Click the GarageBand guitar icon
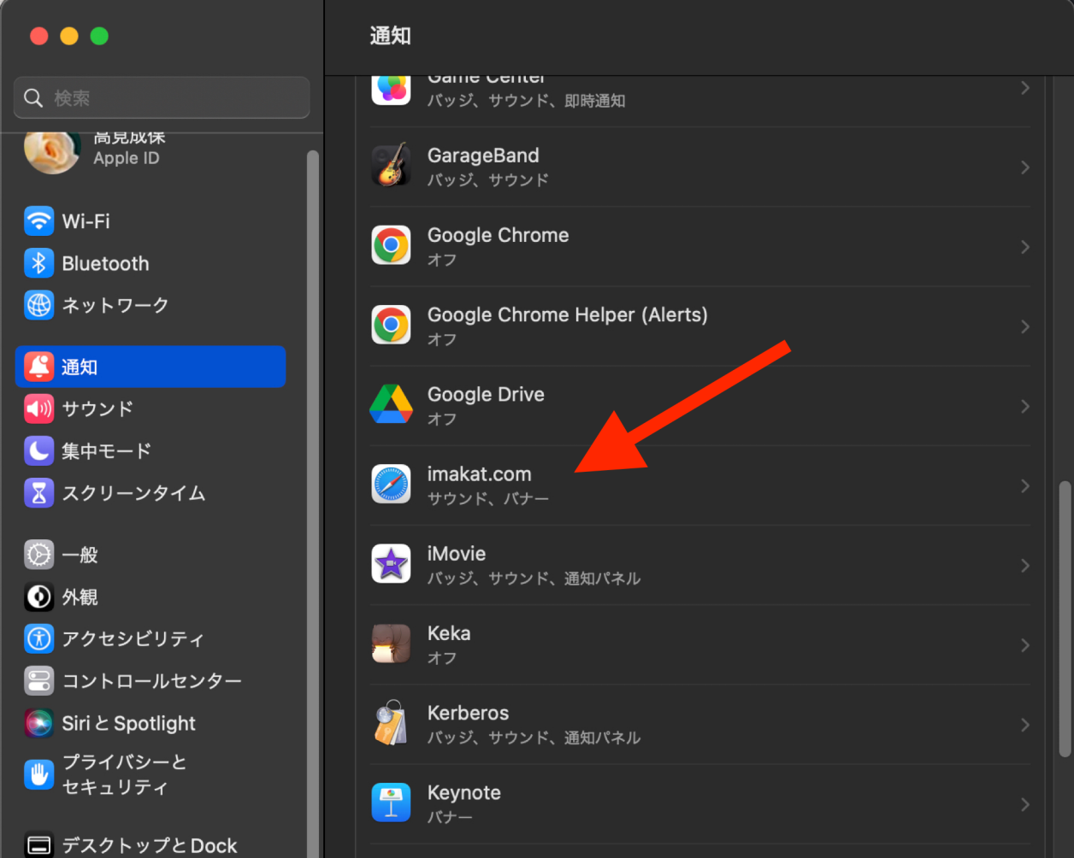1074x858 pixels. (391, 167)
